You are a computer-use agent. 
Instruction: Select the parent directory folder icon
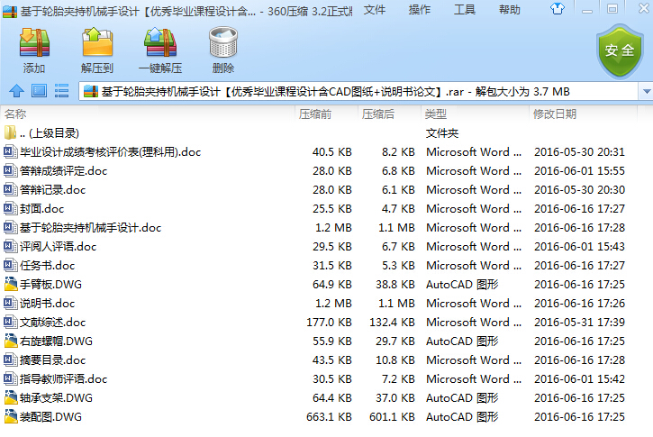pos(10,132)
